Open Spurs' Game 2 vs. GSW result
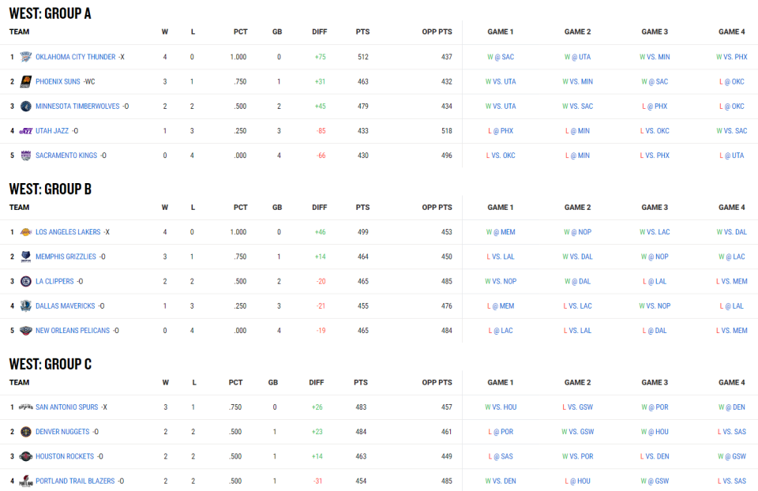The image size is (758, 491). [x=577, y=407]
